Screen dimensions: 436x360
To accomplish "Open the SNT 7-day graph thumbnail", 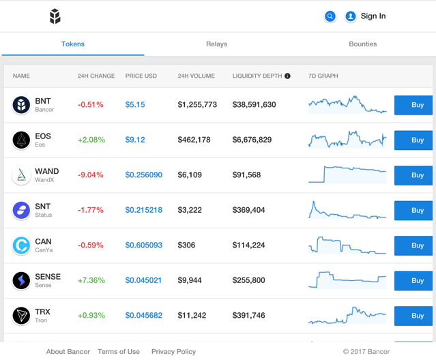I will (x=347, y=210).
